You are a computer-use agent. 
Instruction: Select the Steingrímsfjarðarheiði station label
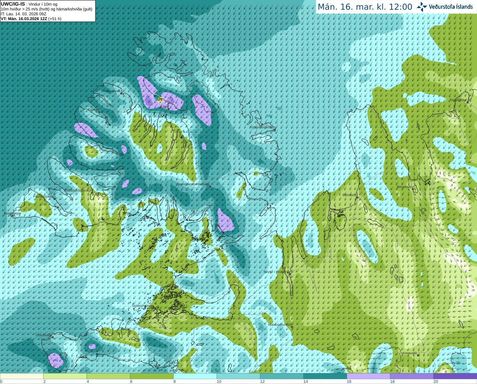[x=193, y=184]
